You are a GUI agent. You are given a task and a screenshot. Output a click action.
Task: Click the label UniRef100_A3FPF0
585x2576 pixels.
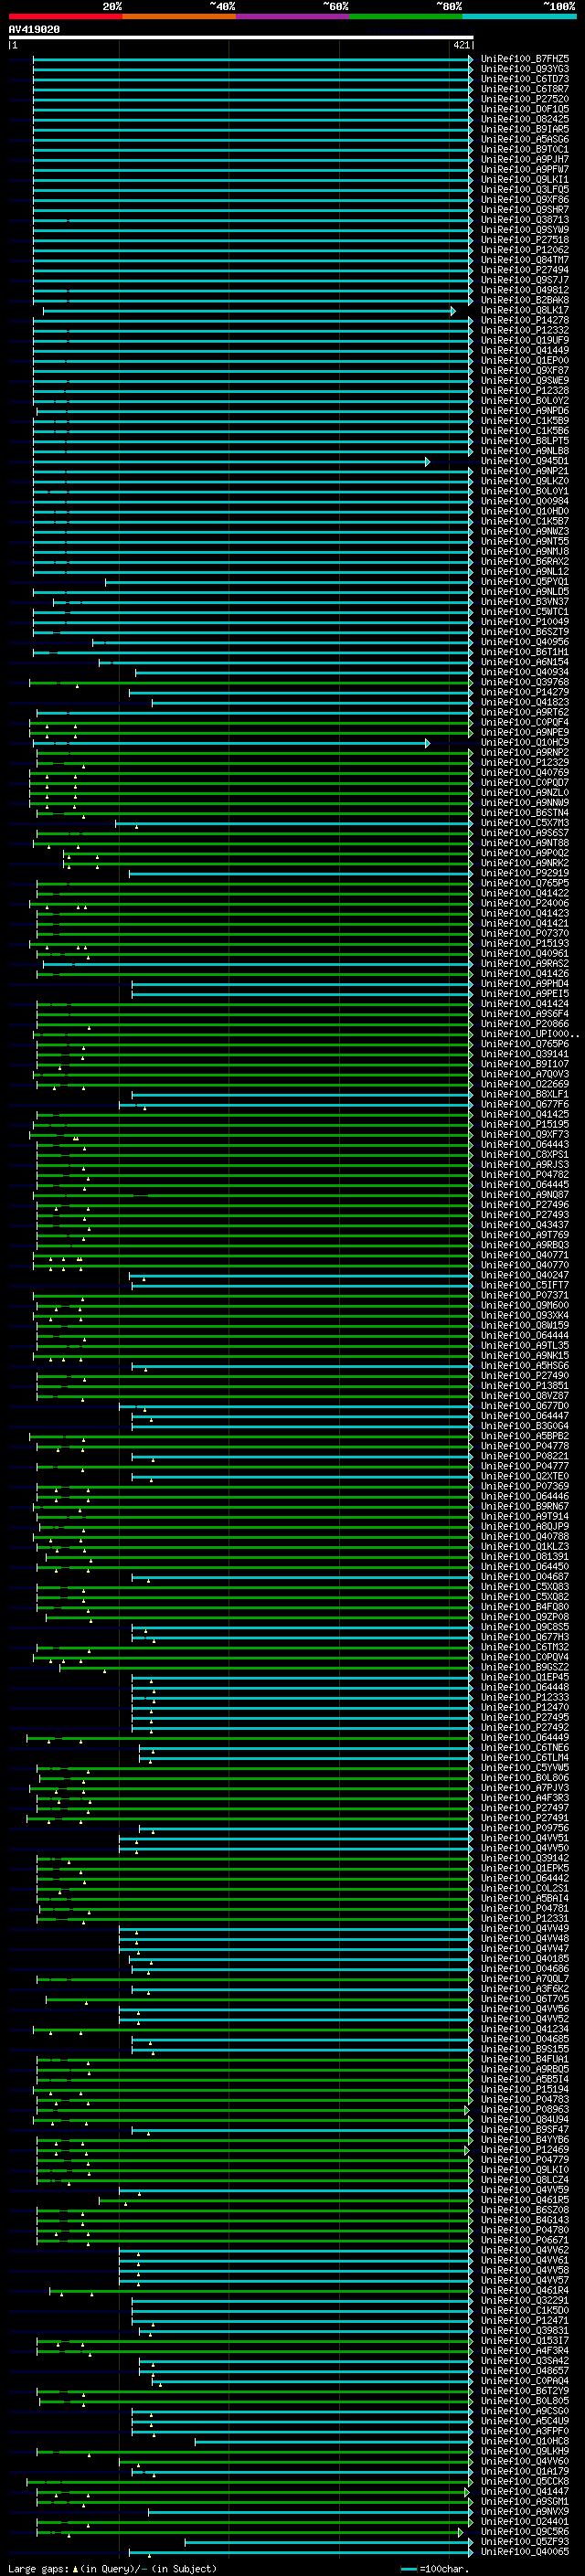525,2430
